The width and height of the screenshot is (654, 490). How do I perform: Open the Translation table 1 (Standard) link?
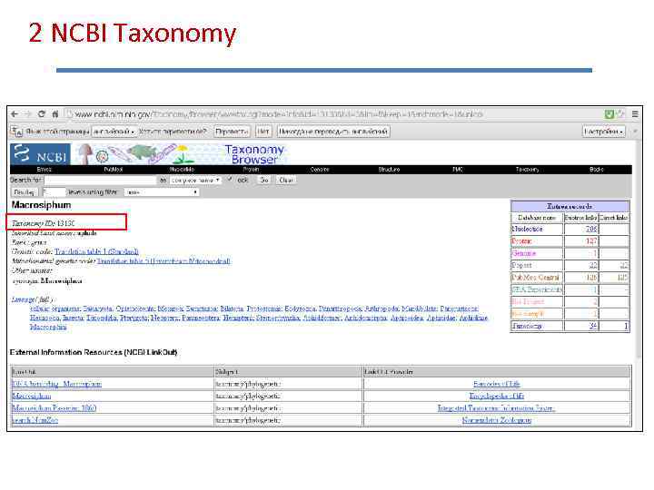[96, 251]
